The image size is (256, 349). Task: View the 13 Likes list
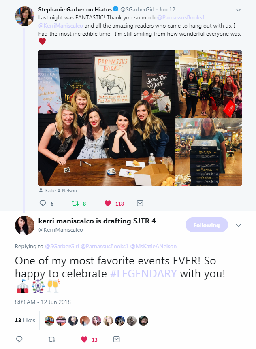coord(25,320)
